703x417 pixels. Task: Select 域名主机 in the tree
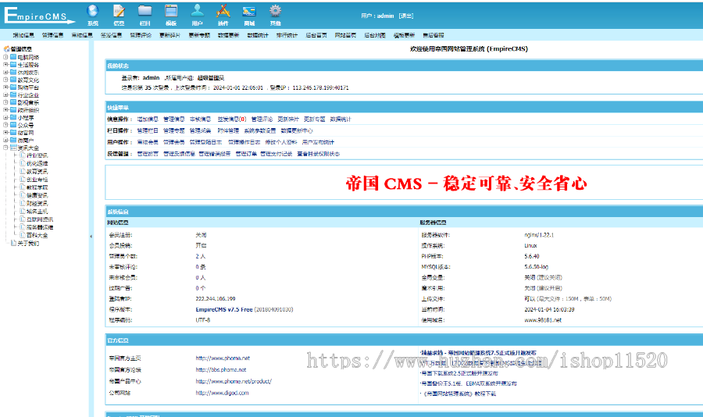(37, 211)
